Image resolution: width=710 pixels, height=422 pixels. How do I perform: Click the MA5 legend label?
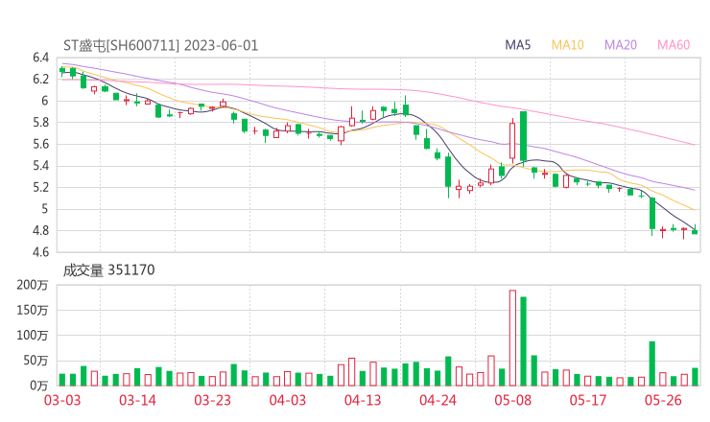[517, 45]
